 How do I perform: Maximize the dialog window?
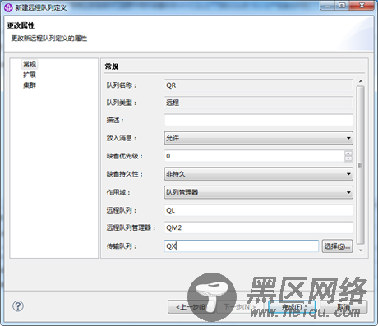coord(343,5)
